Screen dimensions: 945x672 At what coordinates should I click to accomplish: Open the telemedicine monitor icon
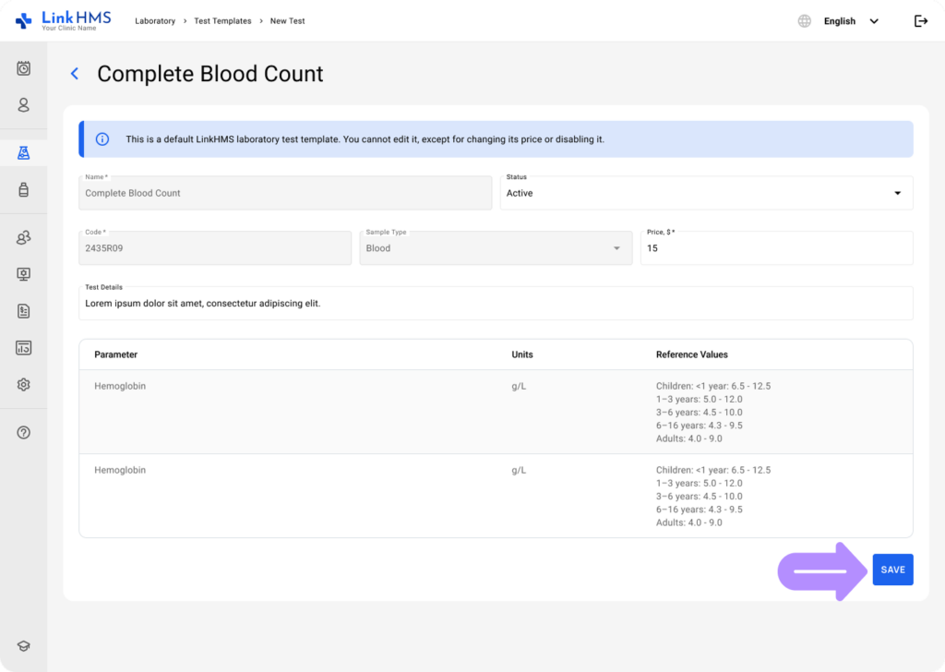point(22,274)
